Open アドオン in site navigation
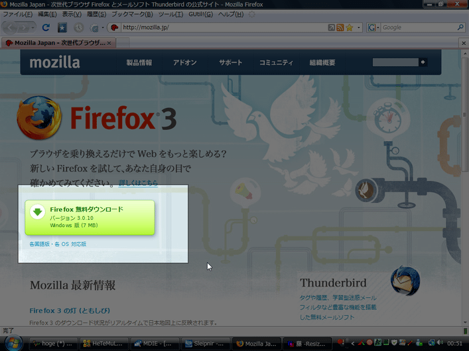This screenshot has height=351, width=469. pyautogui.click(x=185, y=62)
